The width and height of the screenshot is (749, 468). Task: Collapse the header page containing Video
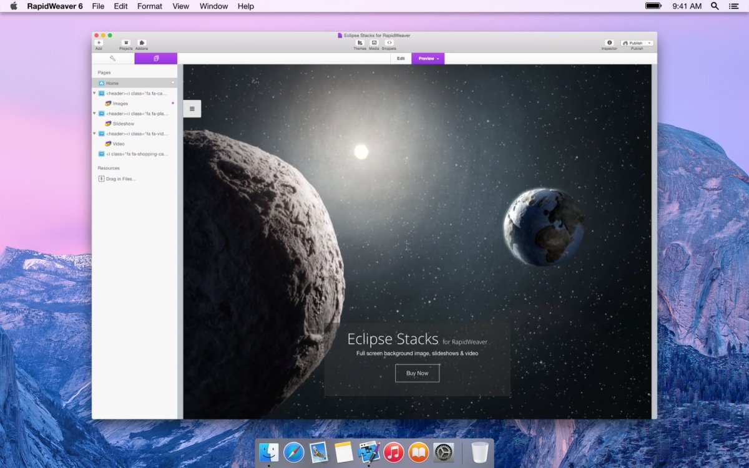[95, 134]
